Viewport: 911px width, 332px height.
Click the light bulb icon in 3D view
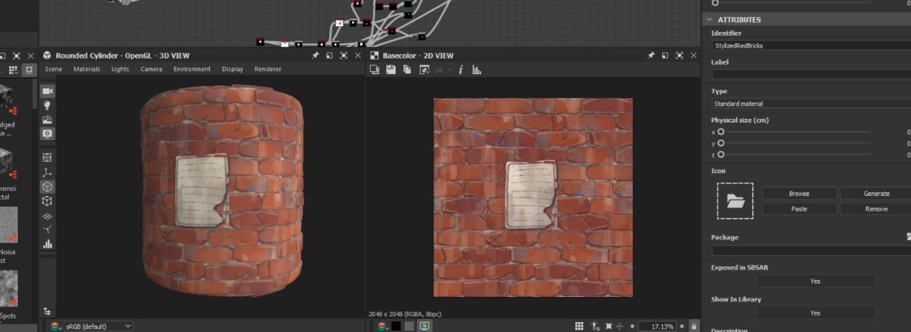pos(47,105)
